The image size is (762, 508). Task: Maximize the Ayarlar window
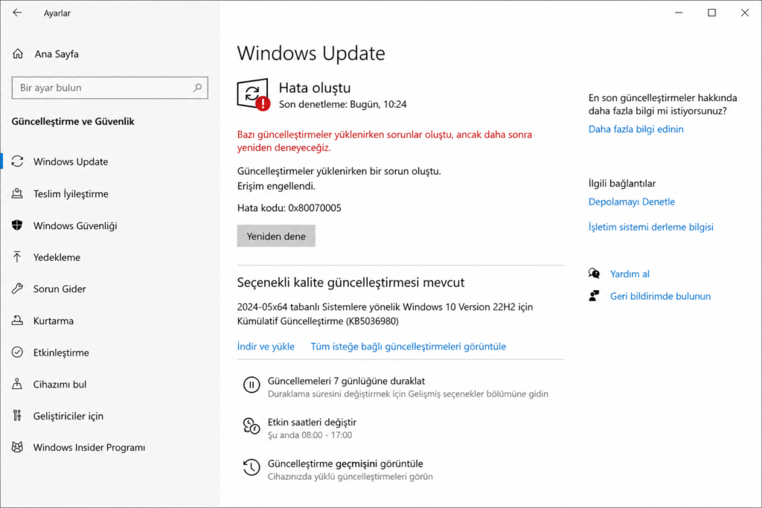[711, 13]
